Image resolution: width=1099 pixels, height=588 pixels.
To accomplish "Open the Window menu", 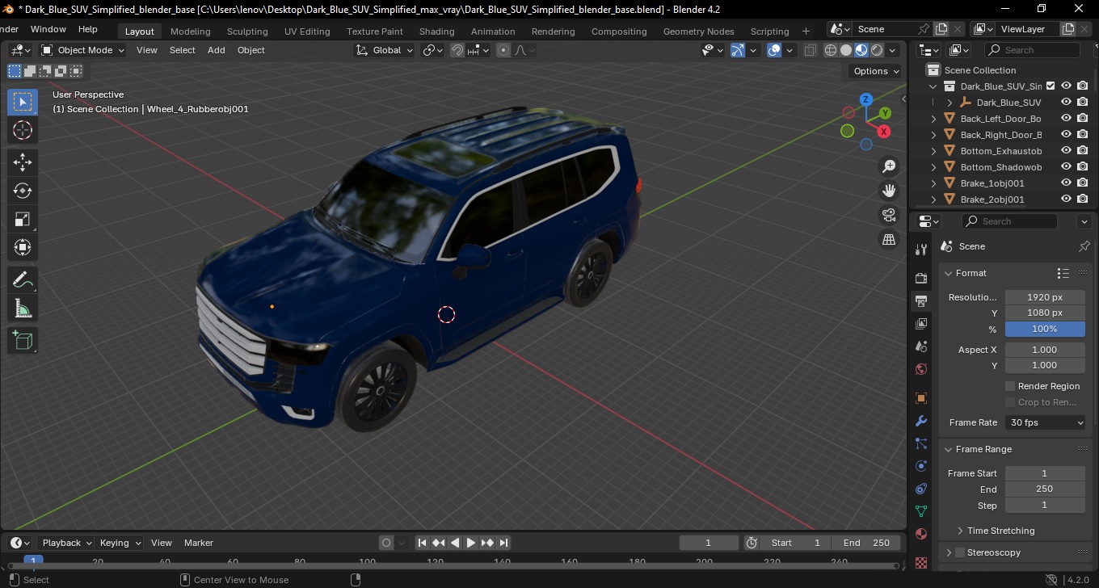I will click(48, 29).
